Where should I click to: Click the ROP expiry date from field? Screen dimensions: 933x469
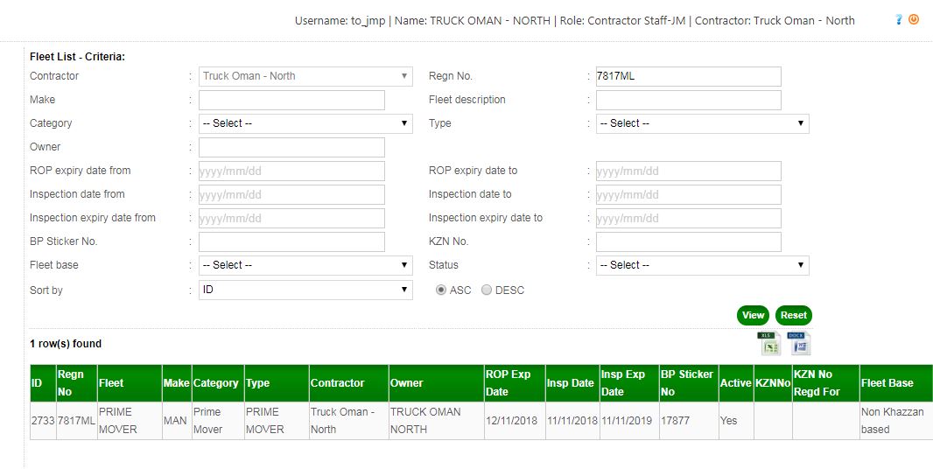(x=291, y=171)
